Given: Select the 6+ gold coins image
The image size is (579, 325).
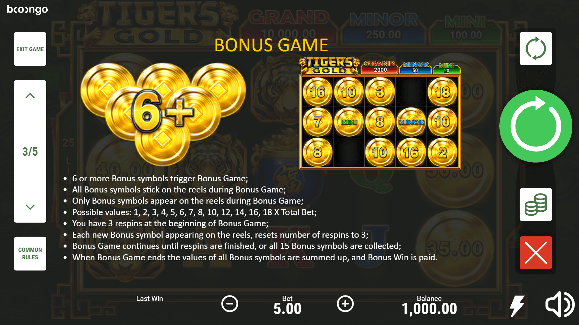Looking at the screenshot, I should (163, 114).
